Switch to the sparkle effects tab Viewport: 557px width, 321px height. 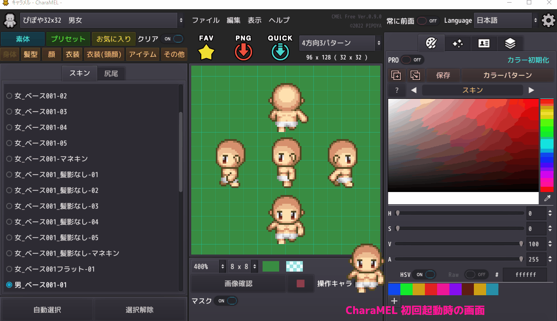(x=457, y=43)
